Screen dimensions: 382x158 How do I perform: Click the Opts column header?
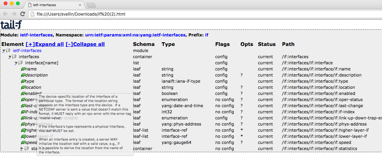247,44
